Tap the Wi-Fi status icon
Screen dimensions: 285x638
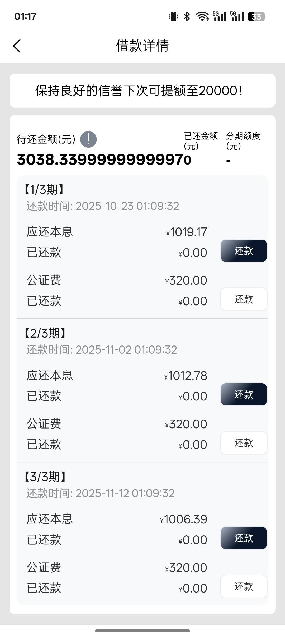pyautogui.click(x=202, y=16)
